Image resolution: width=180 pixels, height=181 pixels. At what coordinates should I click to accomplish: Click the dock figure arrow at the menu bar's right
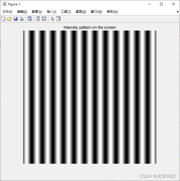(177, 11)
